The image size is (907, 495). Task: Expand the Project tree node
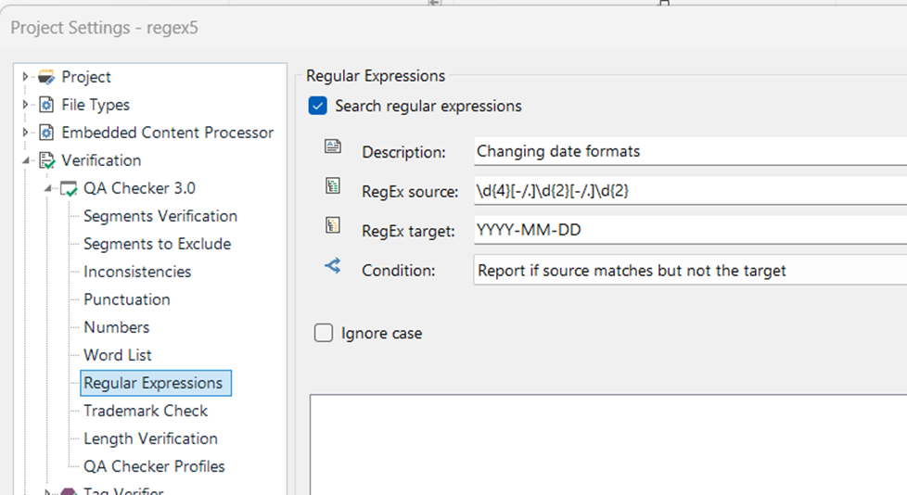(26, 77)
